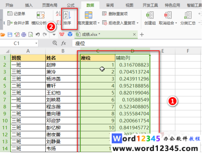Click the cell containing 彭忆柳

point(63,127)
